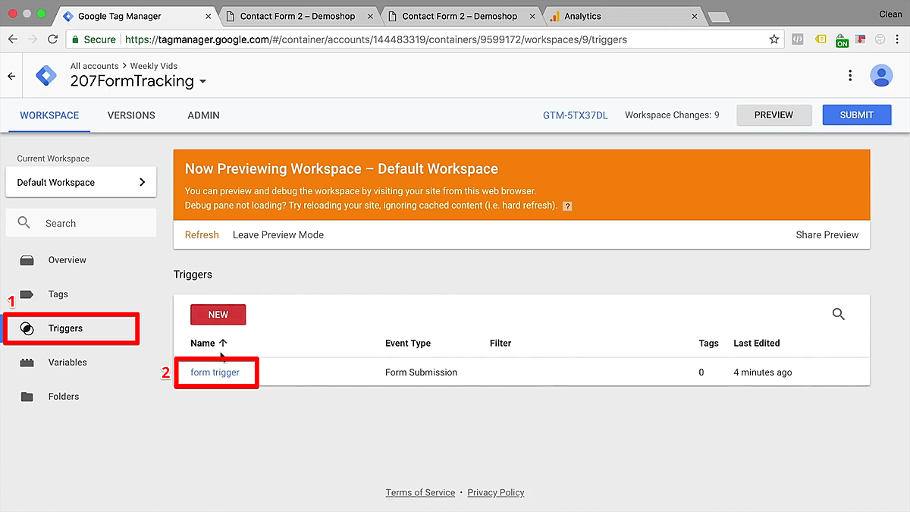This screenshot has height=512, width=910.
Task: Click the Form Submission cell
Action: tap(422, 372)
